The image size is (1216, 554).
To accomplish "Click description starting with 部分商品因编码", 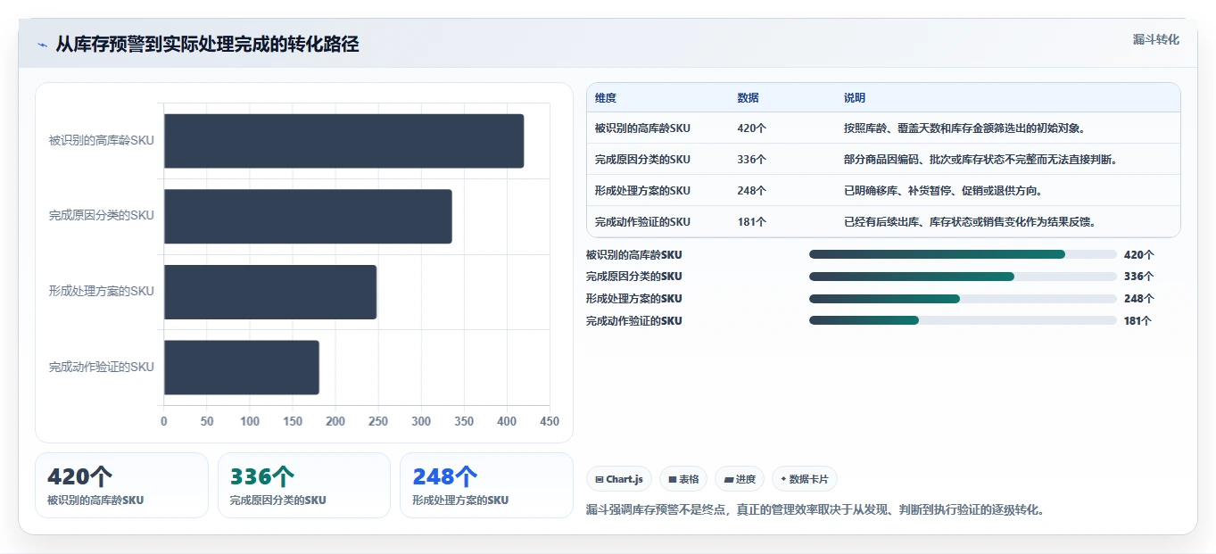I will [x=980, y=160].
